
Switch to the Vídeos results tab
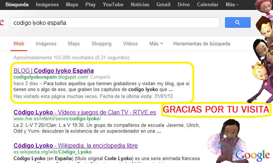tap(130, 44)
